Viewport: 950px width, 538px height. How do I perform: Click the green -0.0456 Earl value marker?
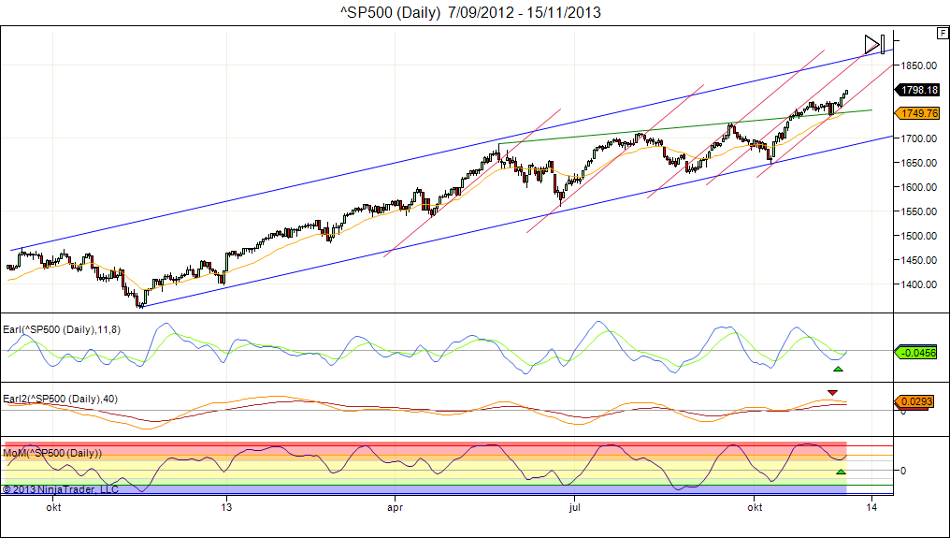tap(919, 353)
